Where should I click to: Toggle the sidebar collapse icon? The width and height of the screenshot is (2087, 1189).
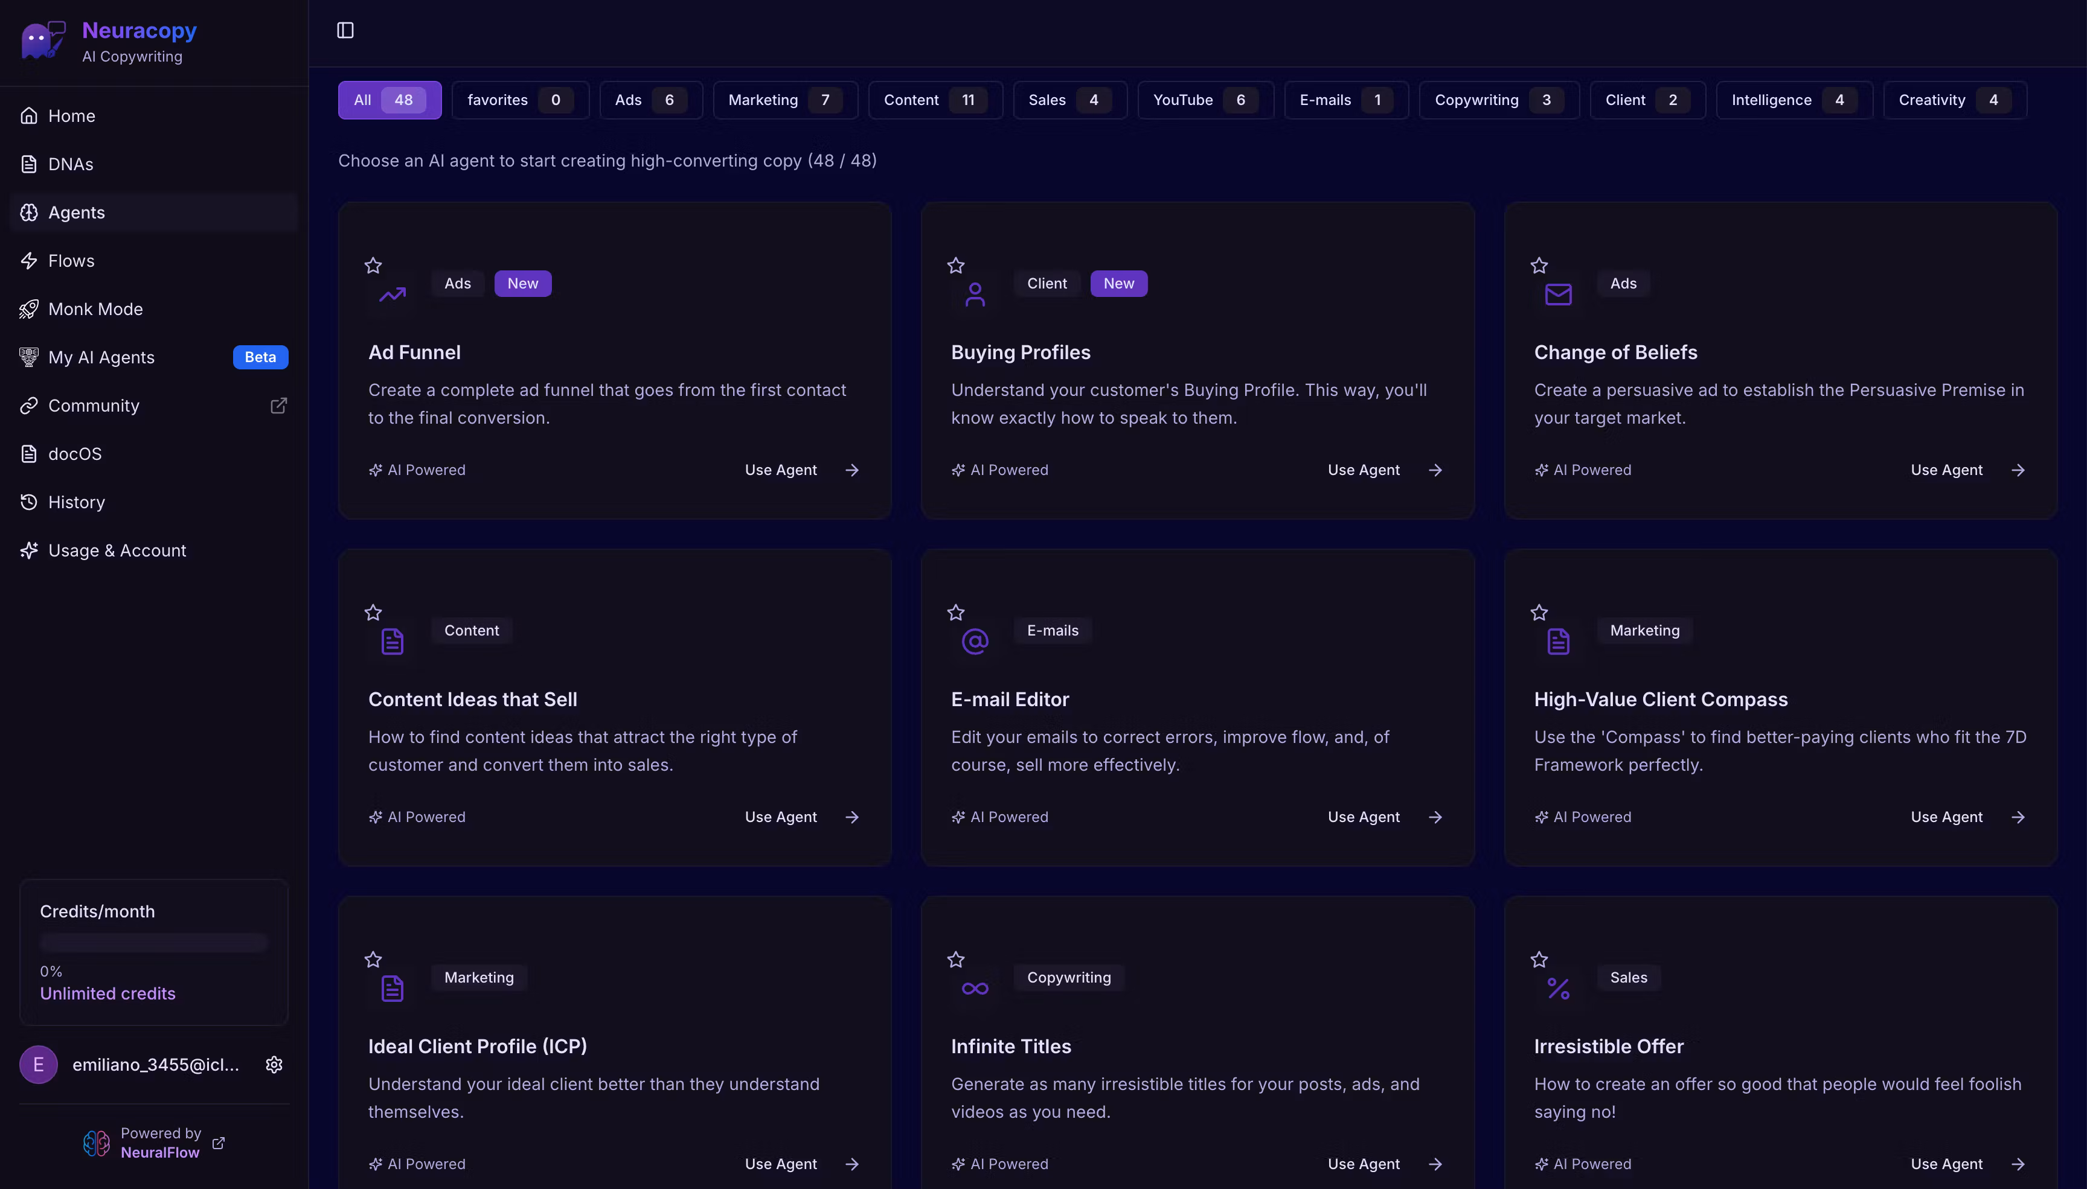coord(345,30)
